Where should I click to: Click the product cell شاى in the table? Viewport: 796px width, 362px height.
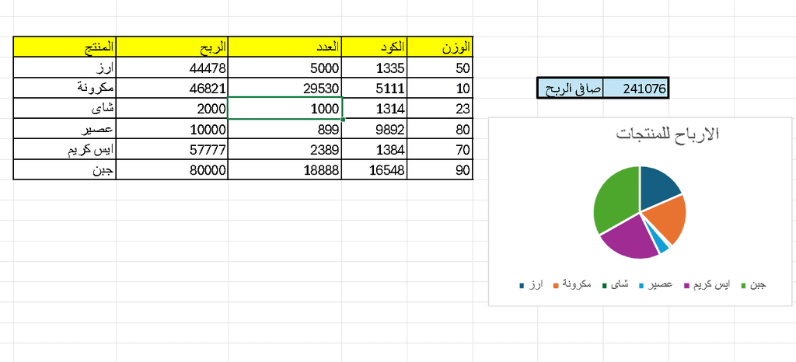(x=65, y=108)
